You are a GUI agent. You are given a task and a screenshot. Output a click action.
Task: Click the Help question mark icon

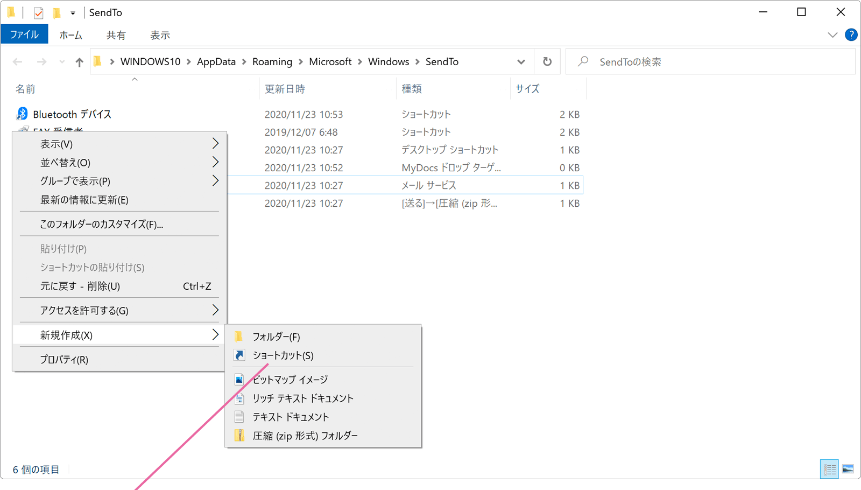click(851, 34)
